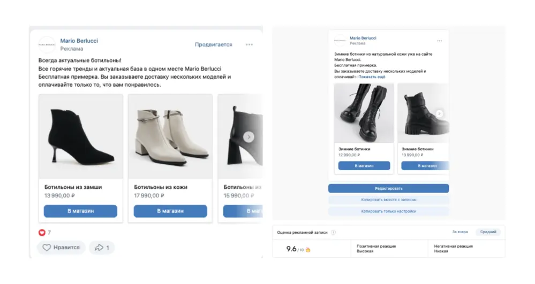Click Копировать только настройки
The width and height of the screenshot is (535, 284).
tap(388, 211)
